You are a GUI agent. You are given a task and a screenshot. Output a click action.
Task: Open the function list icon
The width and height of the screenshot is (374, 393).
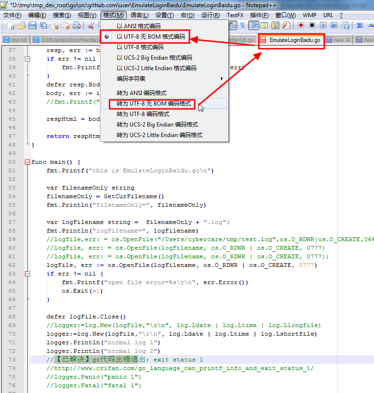coord(286,25)
